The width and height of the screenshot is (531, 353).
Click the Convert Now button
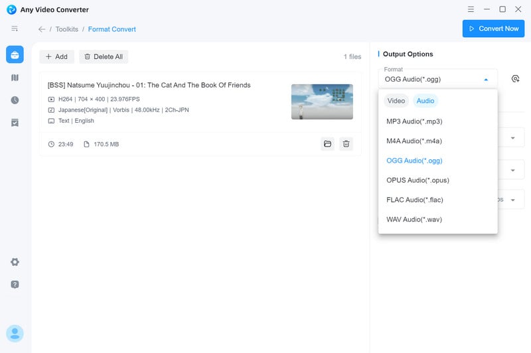[493, 29]
